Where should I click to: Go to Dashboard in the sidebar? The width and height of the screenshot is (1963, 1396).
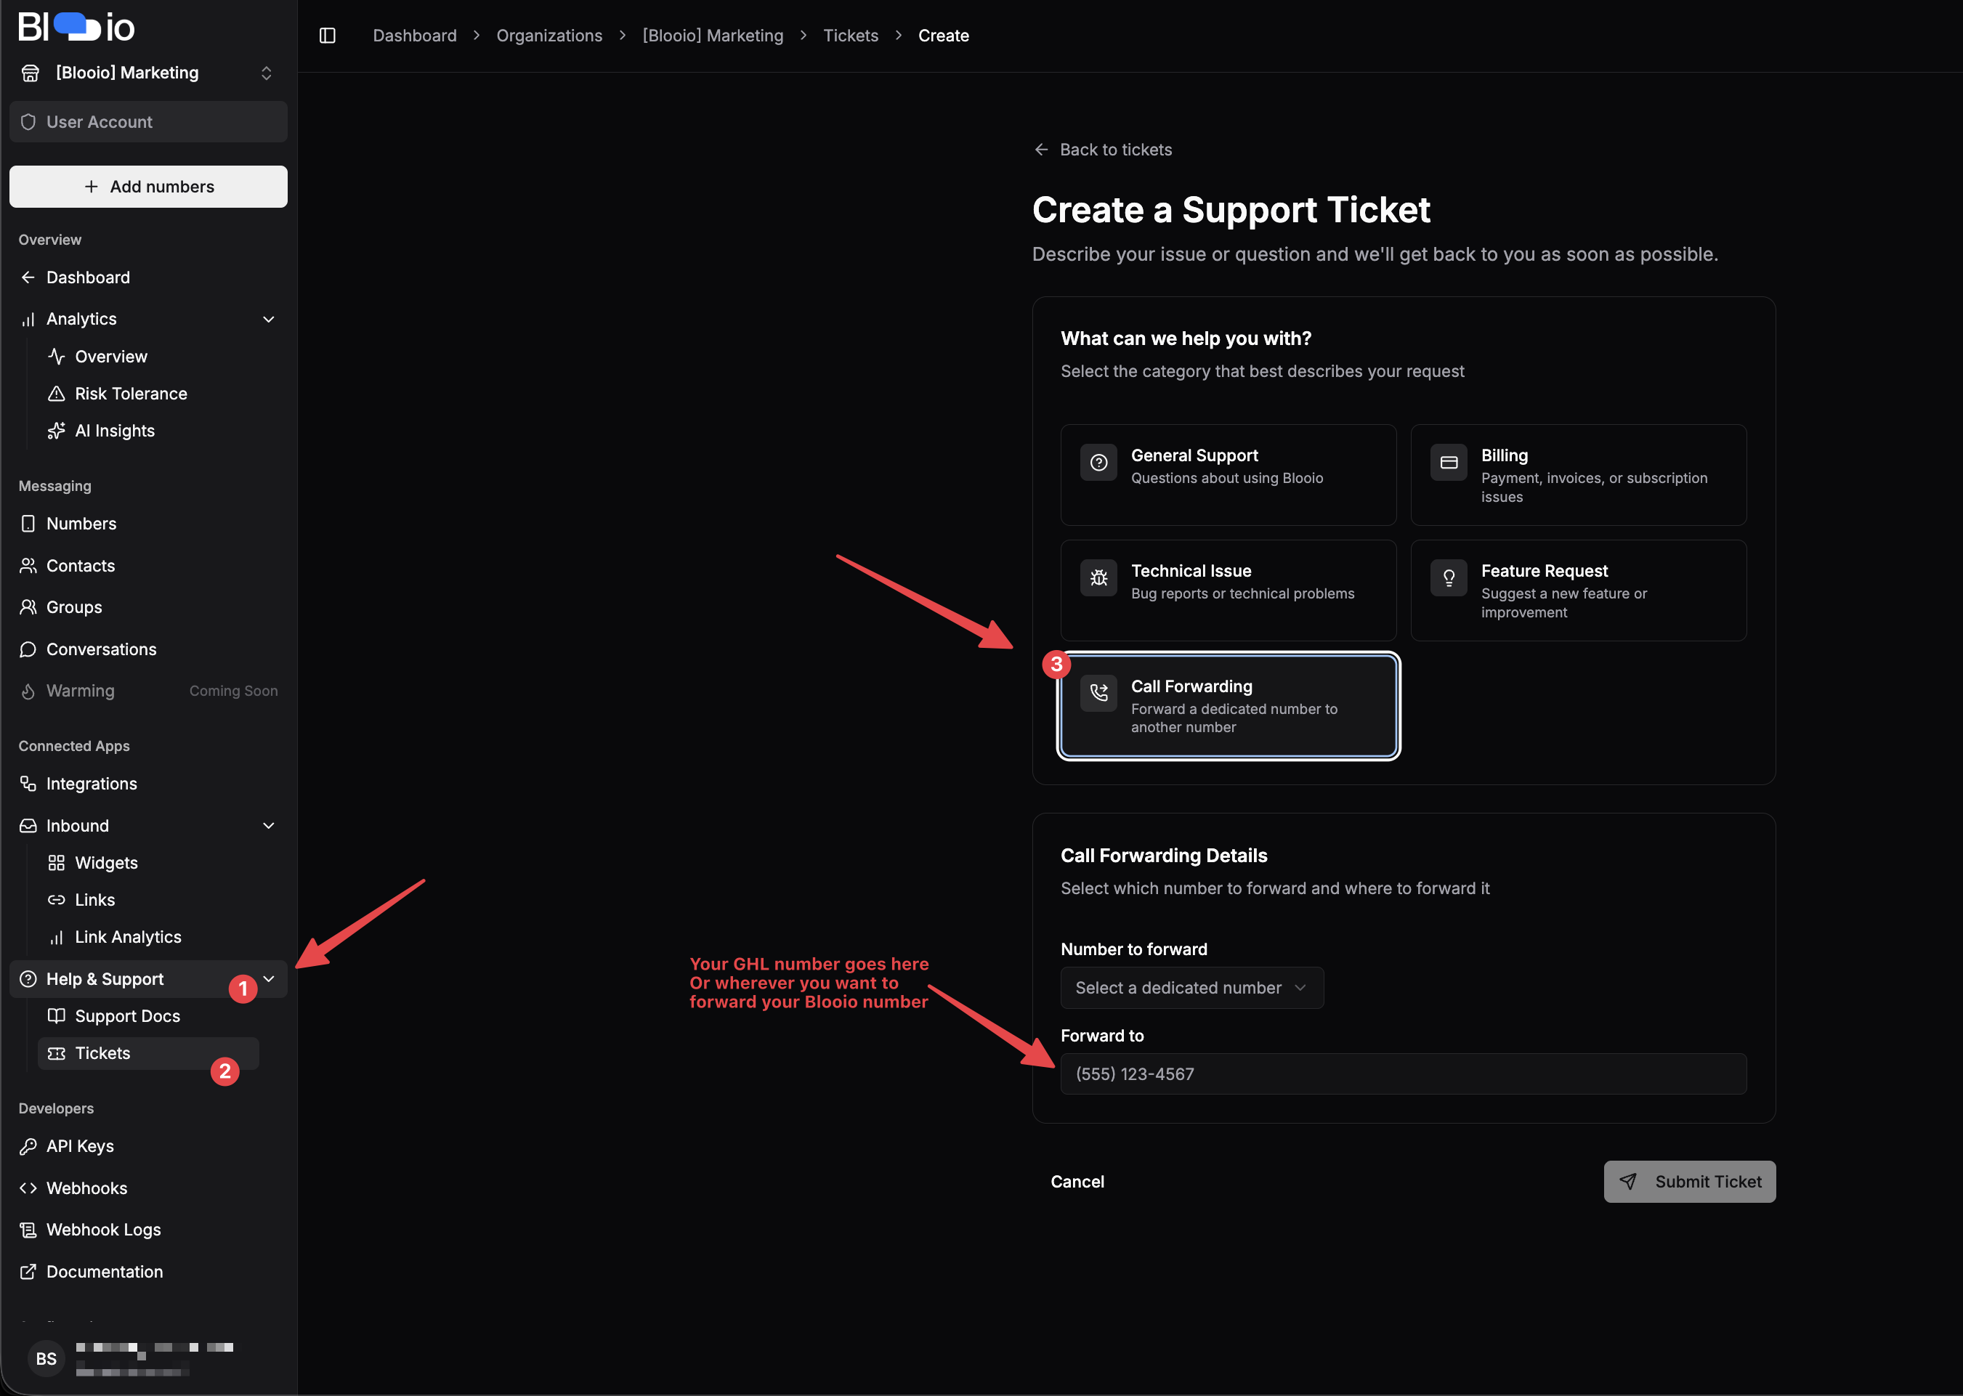[x=148, y=277]
